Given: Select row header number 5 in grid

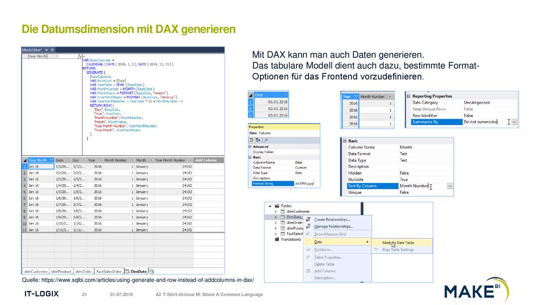Looking at the screenshot, I should [x=24, y=192].
